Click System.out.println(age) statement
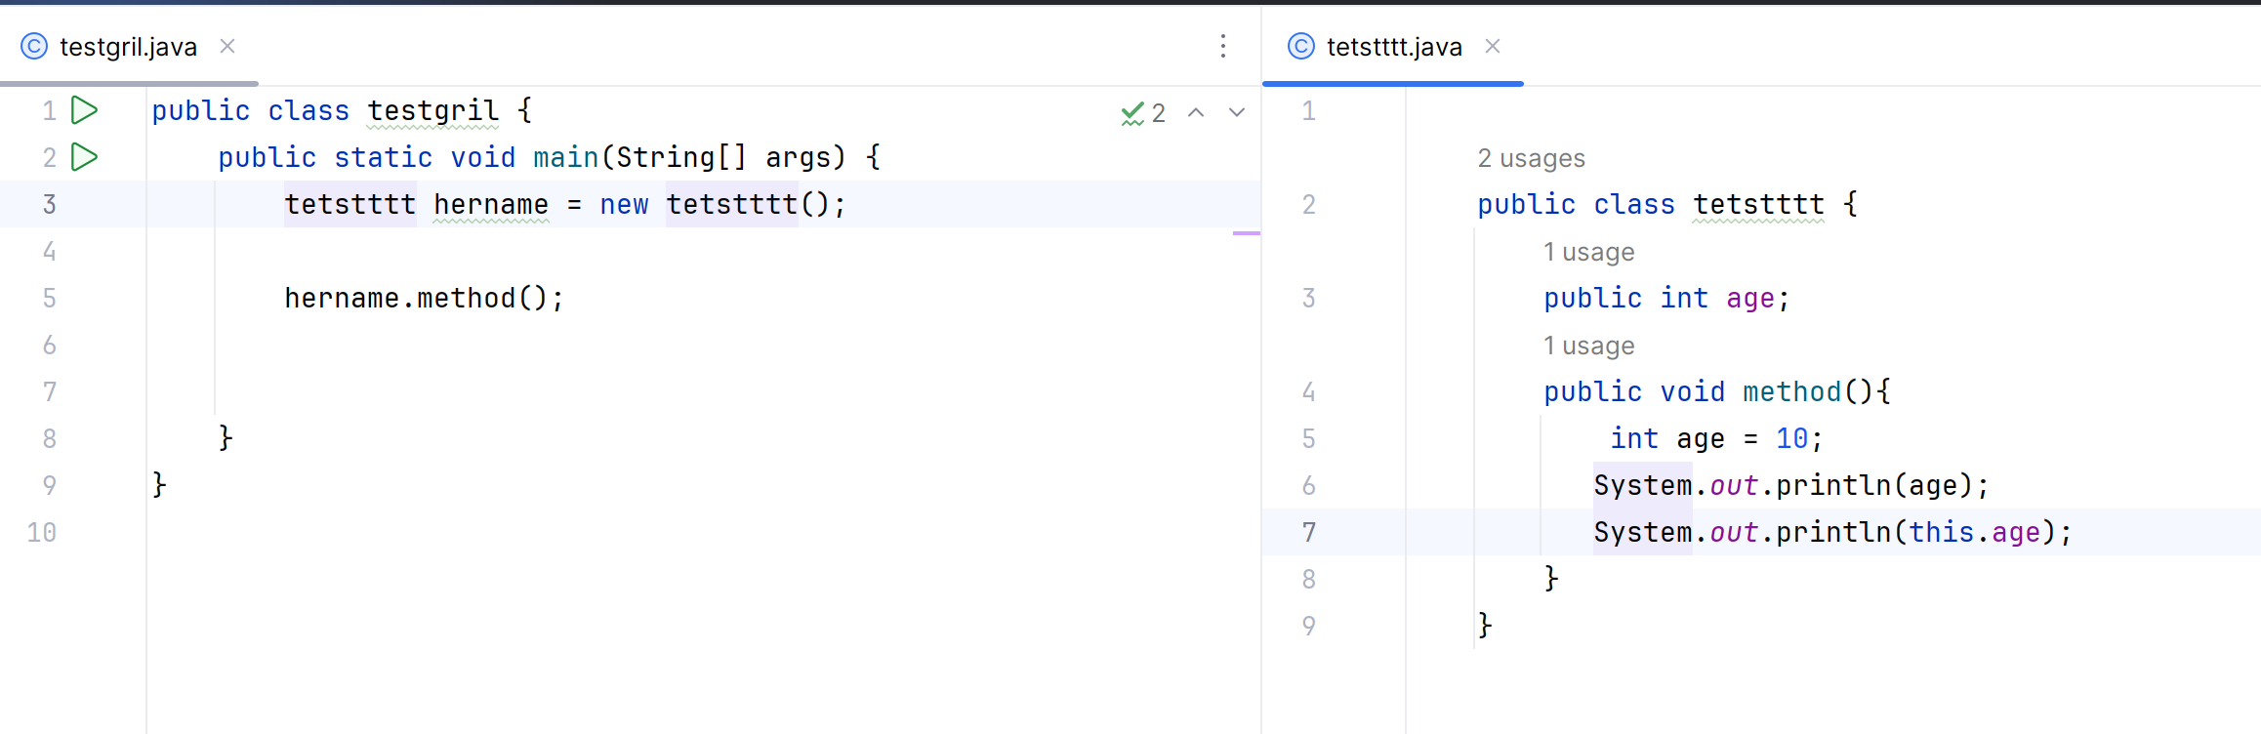The width and height of the screenshot is (2261, 734). 1791,485
